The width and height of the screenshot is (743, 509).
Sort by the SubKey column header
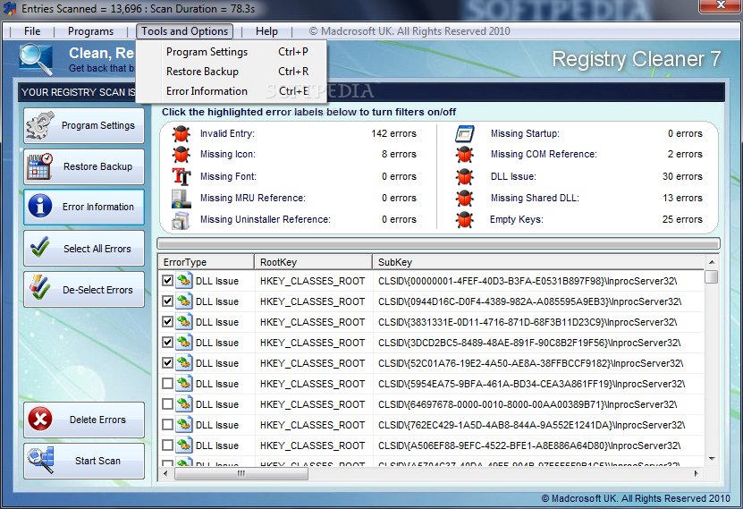point(538,262)
